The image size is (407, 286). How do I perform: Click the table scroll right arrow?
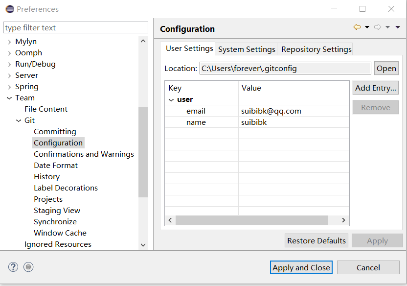[x=343, y=220]
